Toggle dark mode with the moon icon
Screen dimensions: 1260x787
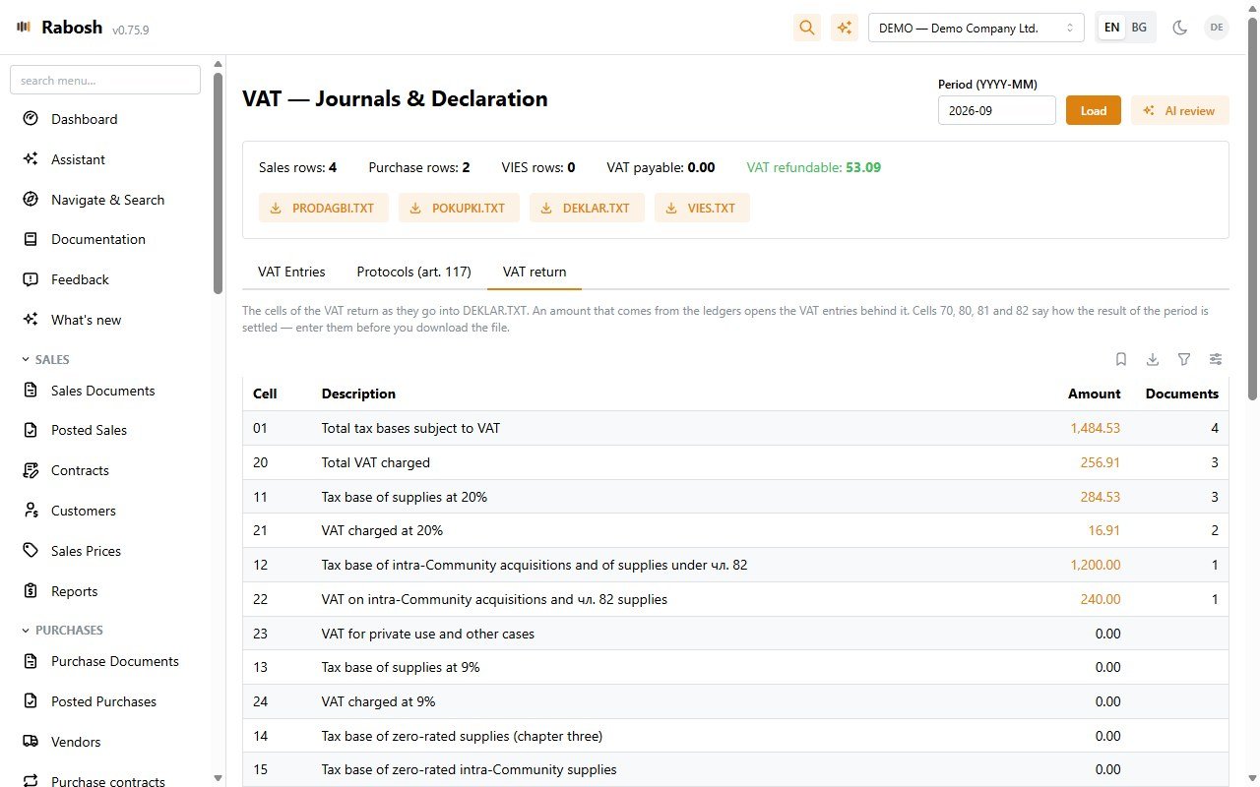(1179, 28)
